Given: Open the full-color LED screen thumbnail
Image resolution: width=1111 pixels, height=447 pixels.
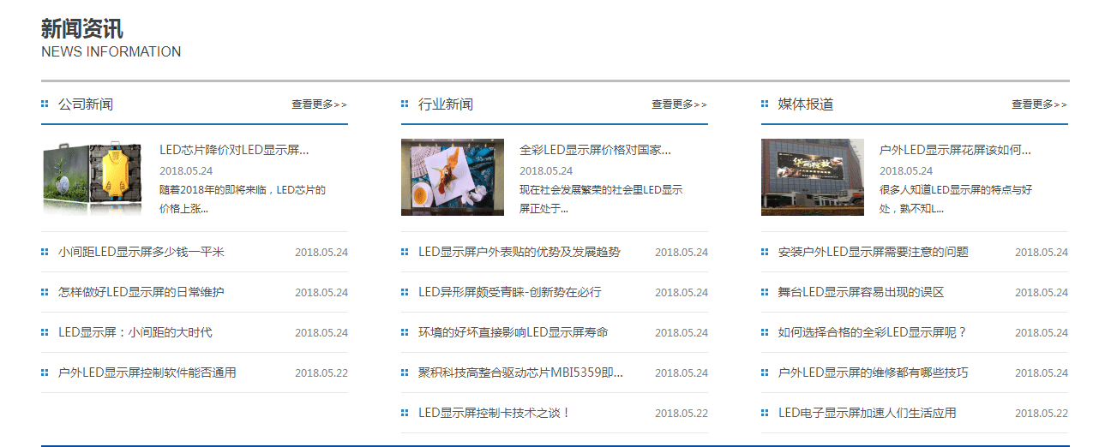Looking at the screenshot, I should click(x=453, y=178).
